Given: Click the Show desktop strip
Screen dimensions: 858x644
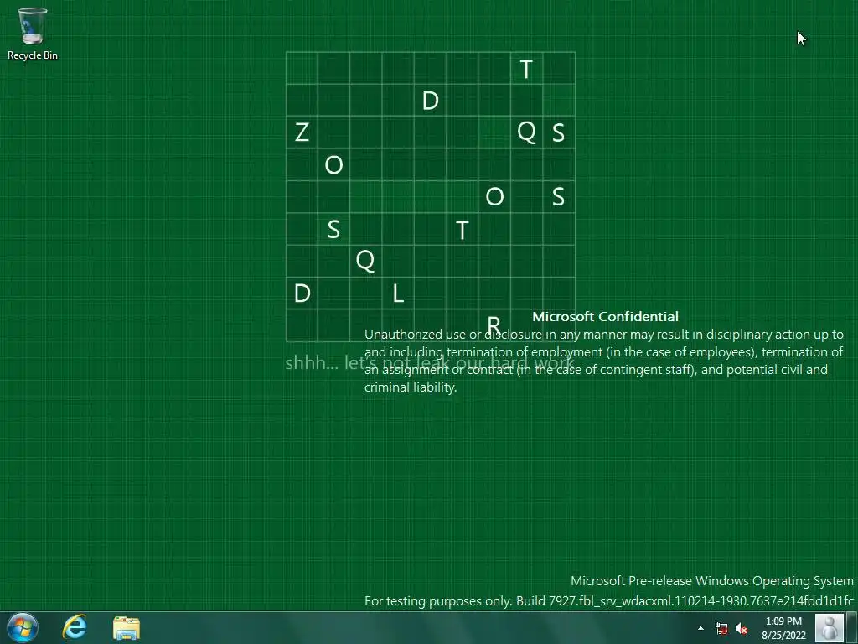Looking at the screenshot, I should click(852, 627).
